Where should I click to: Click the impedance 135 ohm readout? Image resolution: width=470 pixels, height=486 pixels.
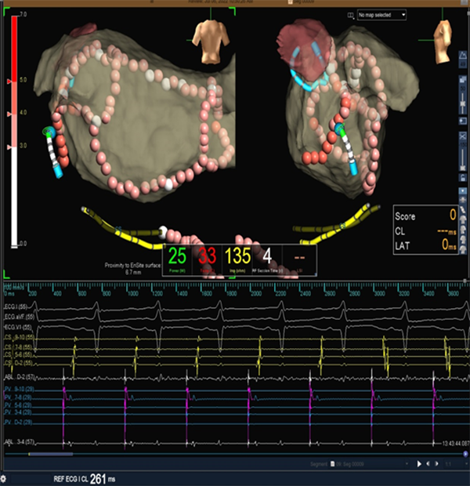(237, 259)
